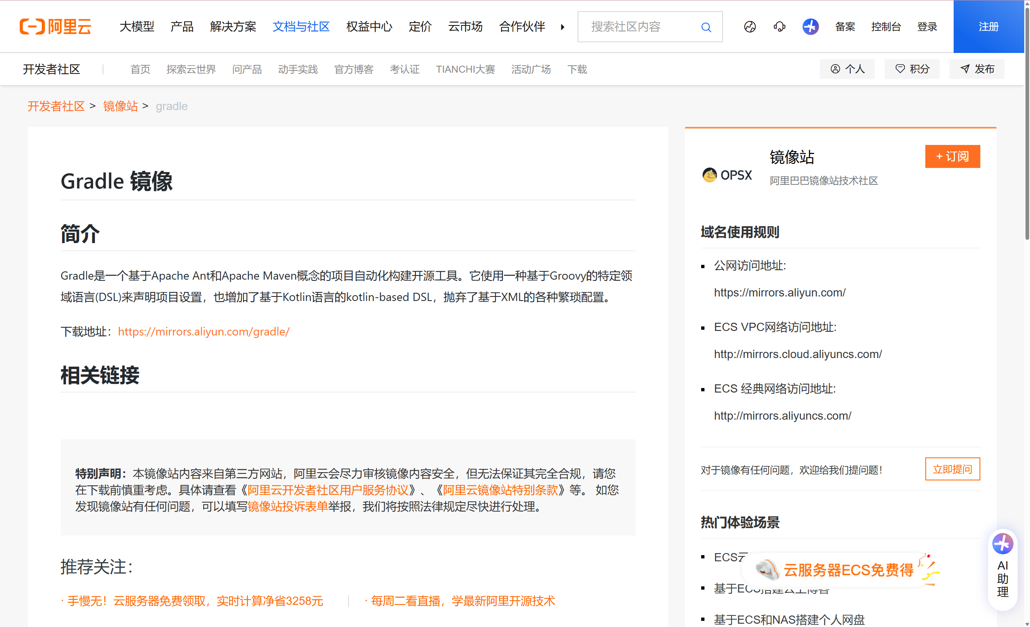Expand the arrow next to 合作伙伴
Viewport: 1030px width, 627px height.
tap(562, 27)
